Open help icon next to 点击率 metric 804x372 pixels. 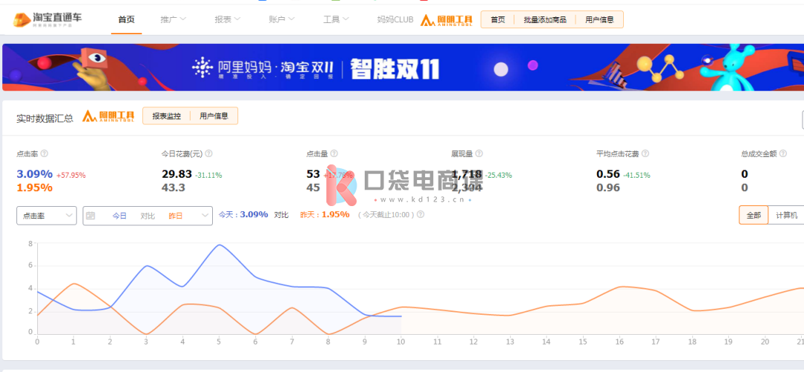coord(45,154)
